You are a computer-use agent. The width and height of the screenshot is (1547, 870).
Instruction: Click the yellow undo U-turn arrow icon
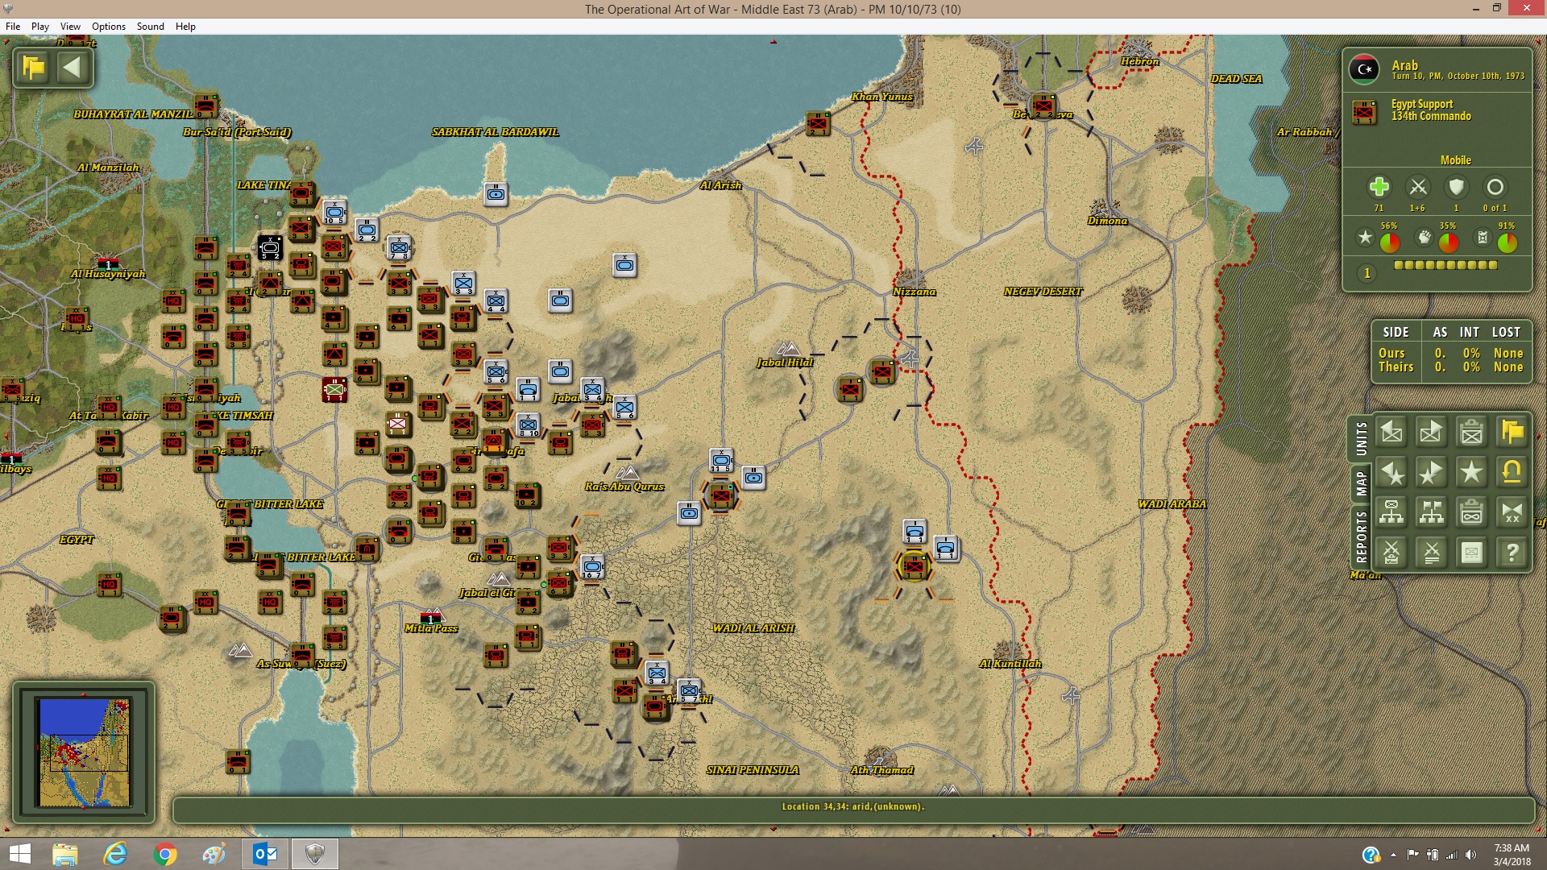pyautogui.click(x=1512, y=473)
